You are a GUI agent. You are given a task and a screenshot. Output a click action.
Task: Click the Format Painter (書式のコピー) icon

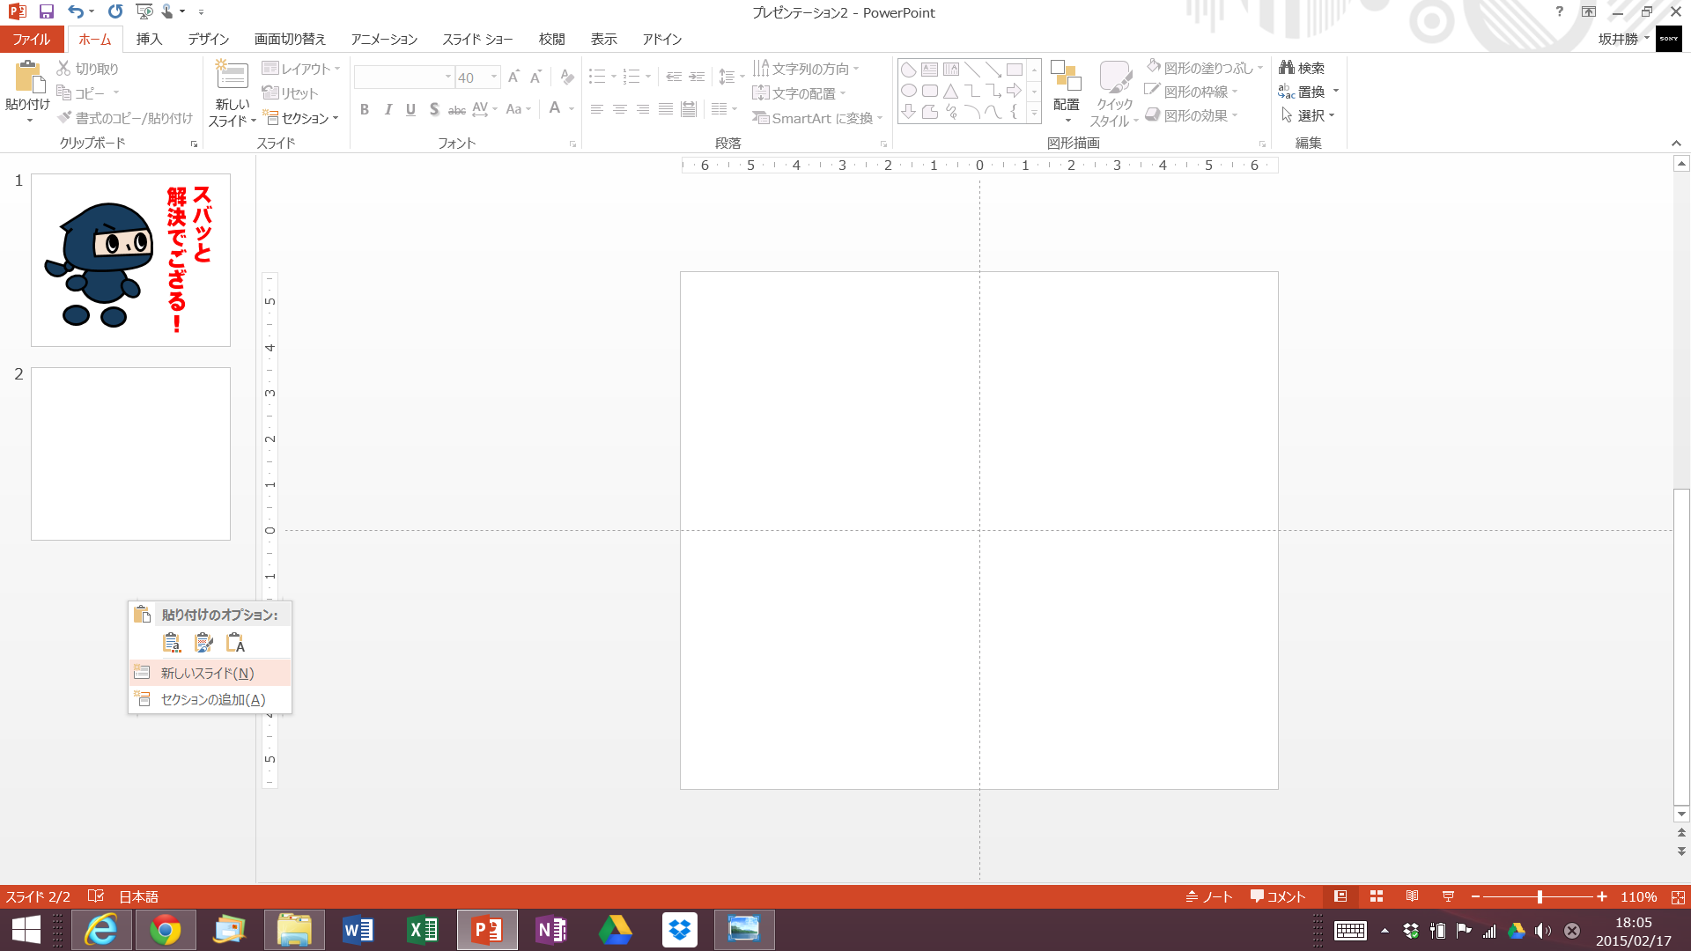(64, 118)
